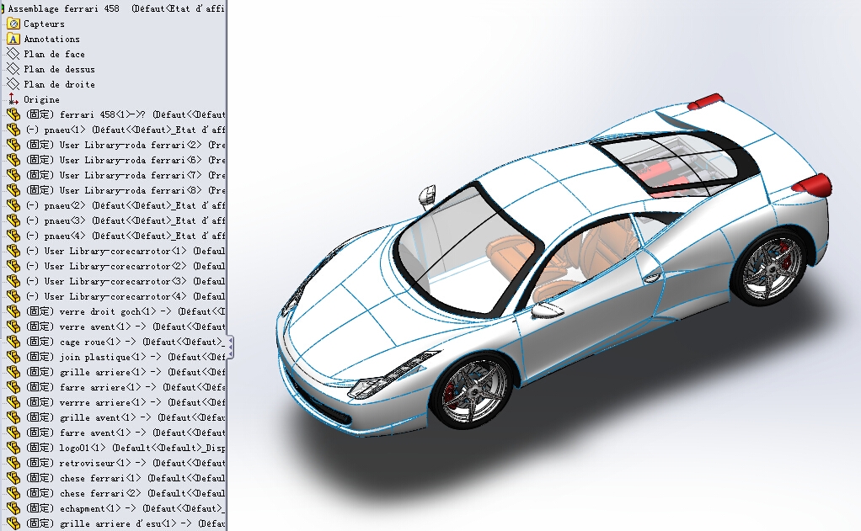
Task: Click the Annotations 'A' icon
Action: [13, 39]
